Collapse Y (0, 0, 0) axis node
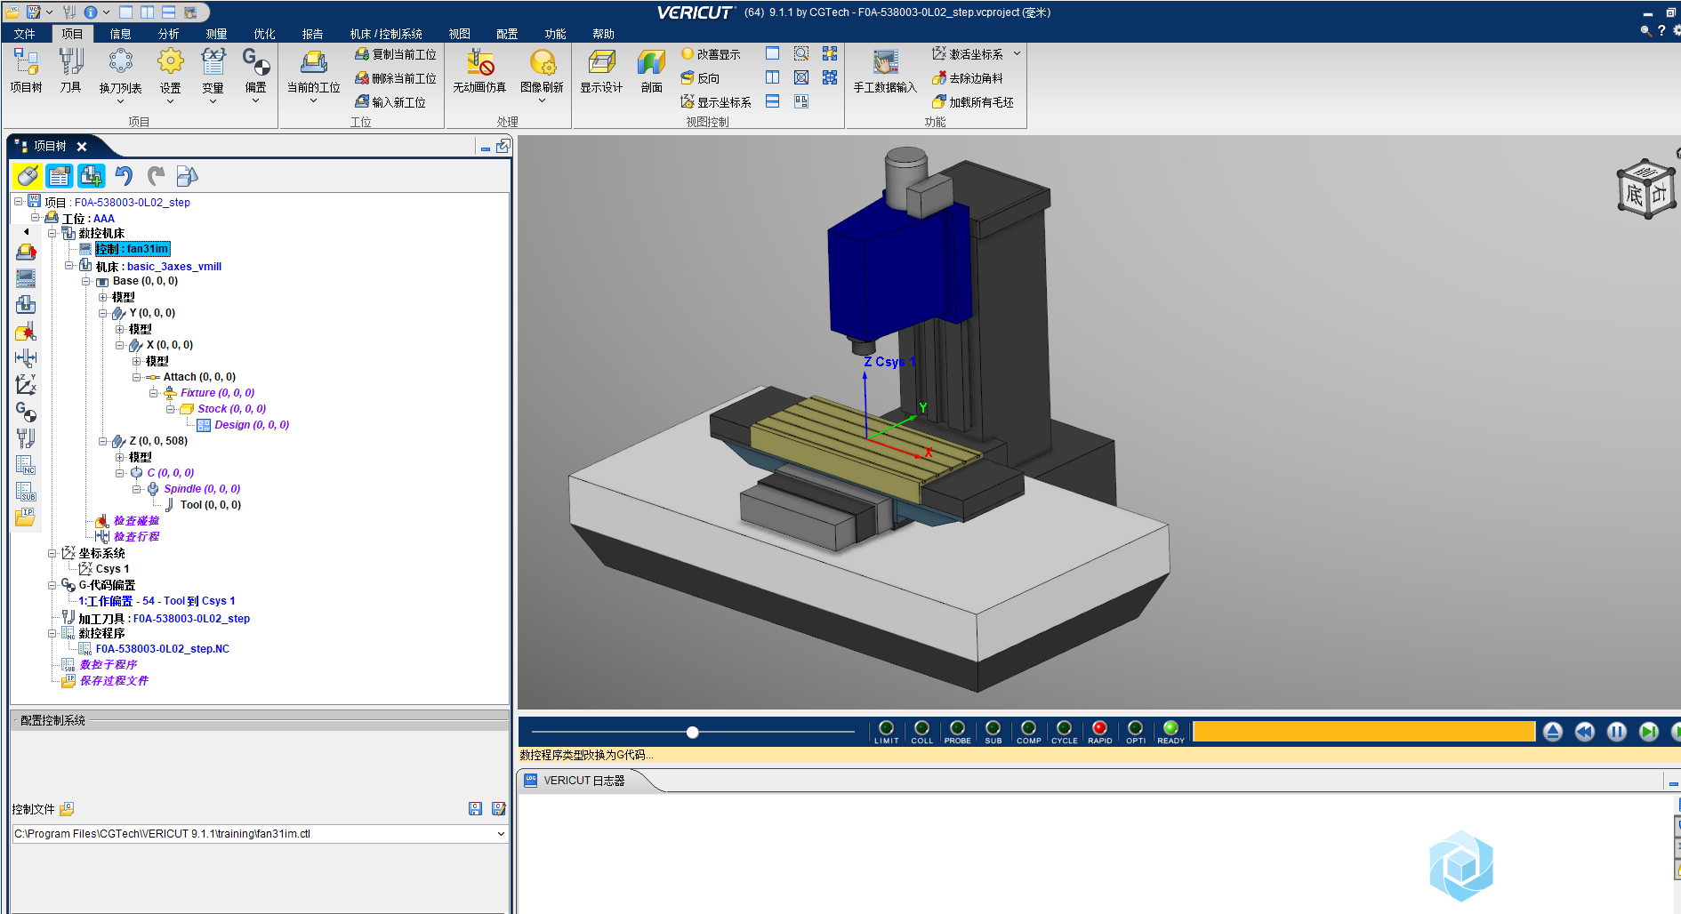 pyautogui.click(x=103, y=313)
